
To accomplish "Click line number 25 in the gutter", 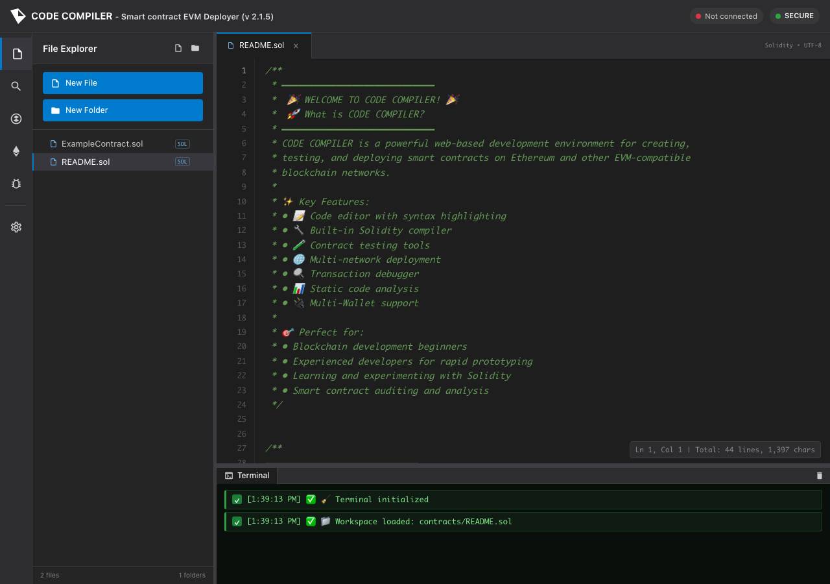I will click(x=241, y=419).
